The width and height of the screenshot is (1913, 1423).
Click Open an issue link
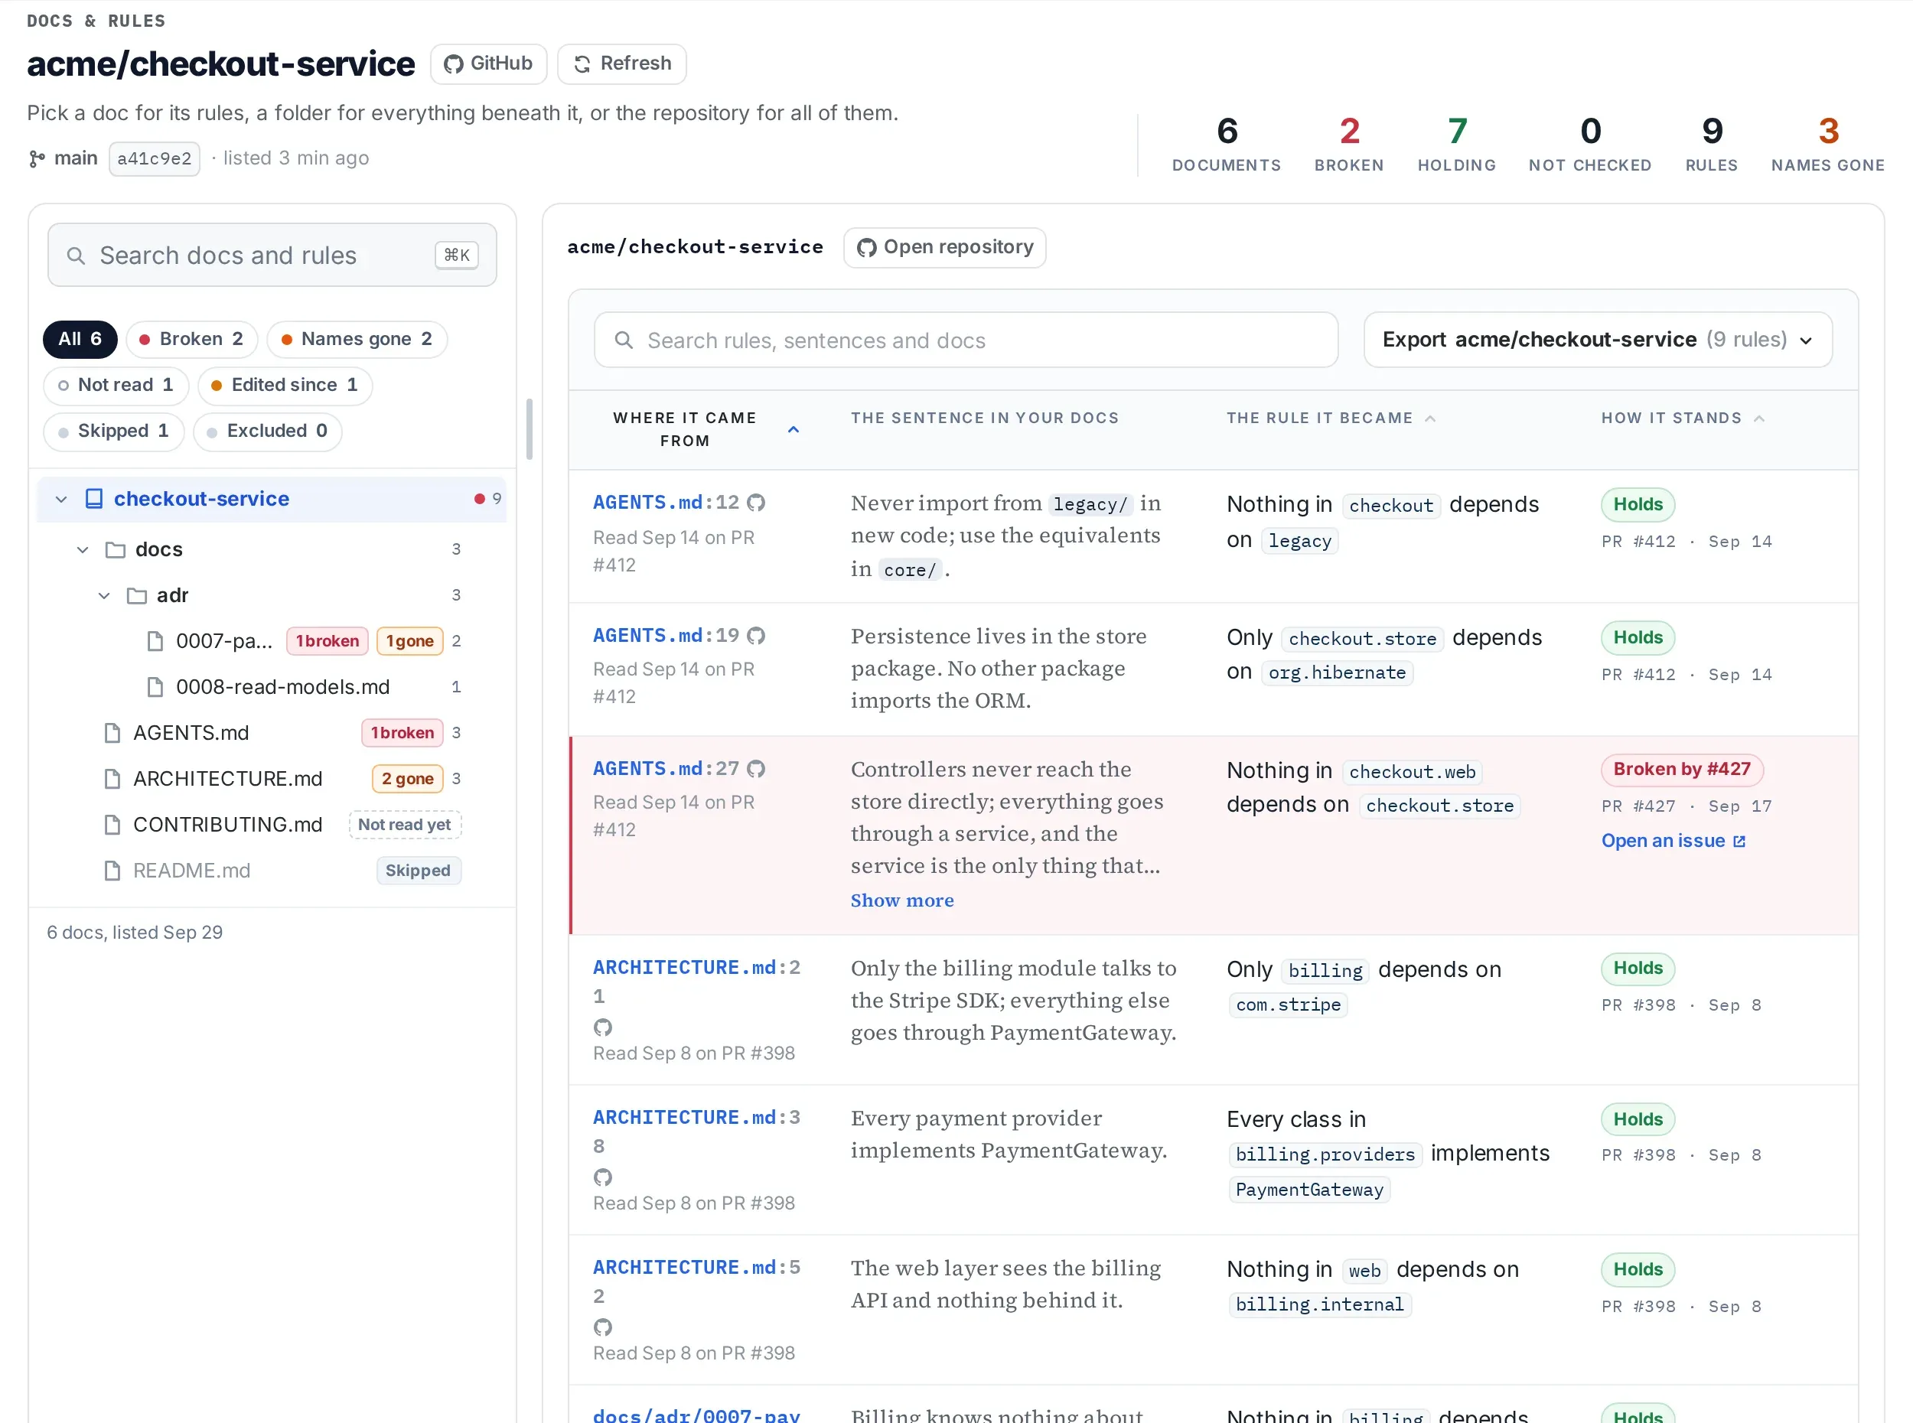pyautogui.click(x=1673, y=841)
